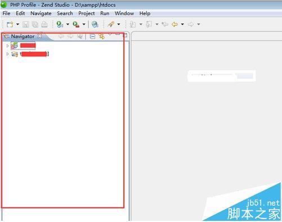Viewport: 282px width, 222px height.
Task: Open the Back arrow history dropdown
Action: (182, 24)
